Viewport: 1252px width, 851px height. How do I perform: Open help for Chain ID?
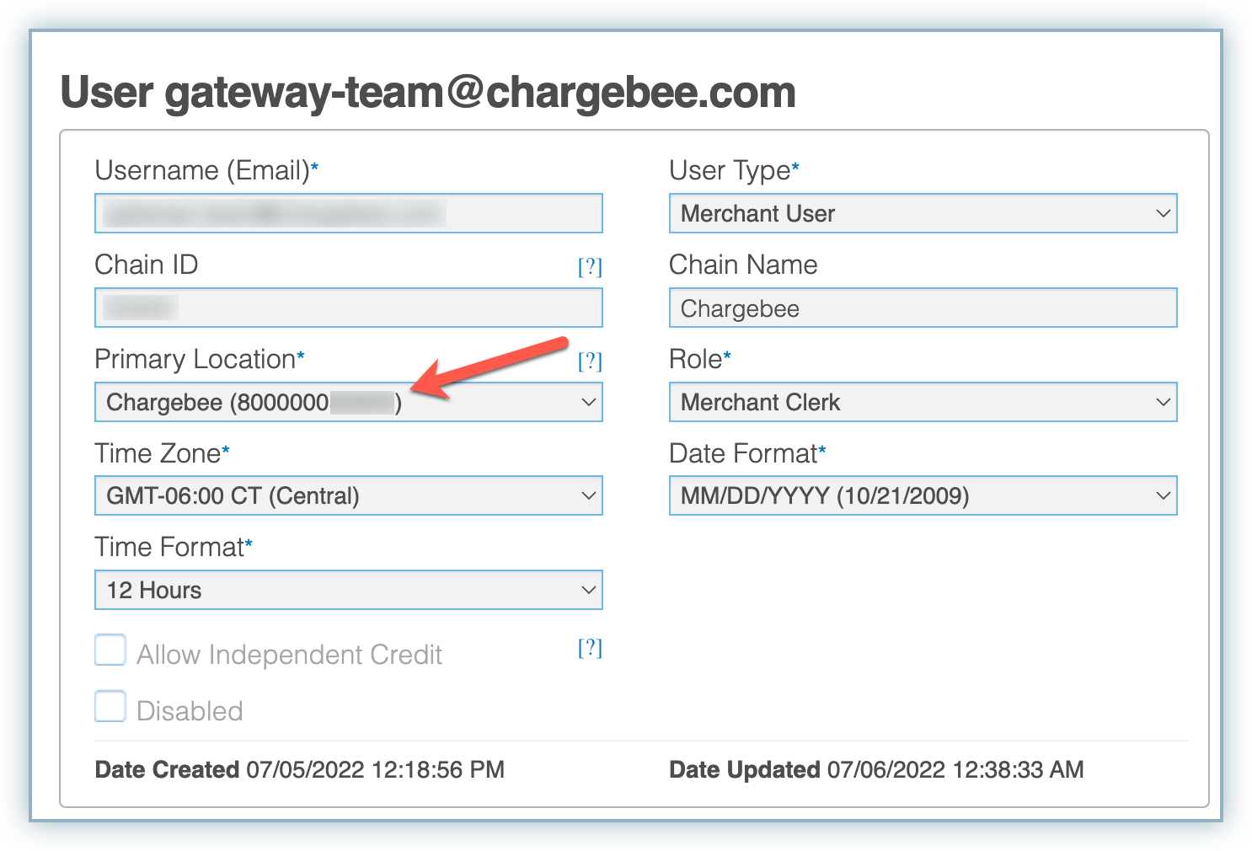[x=590, y=267]
